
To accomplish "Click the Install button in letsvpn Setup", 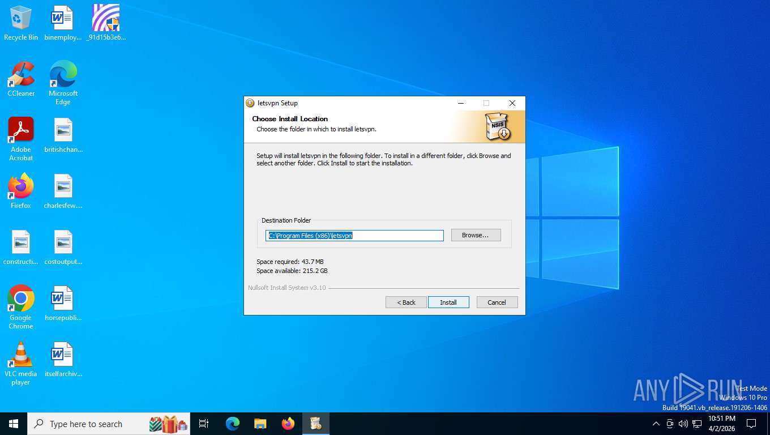I will 448,302.
